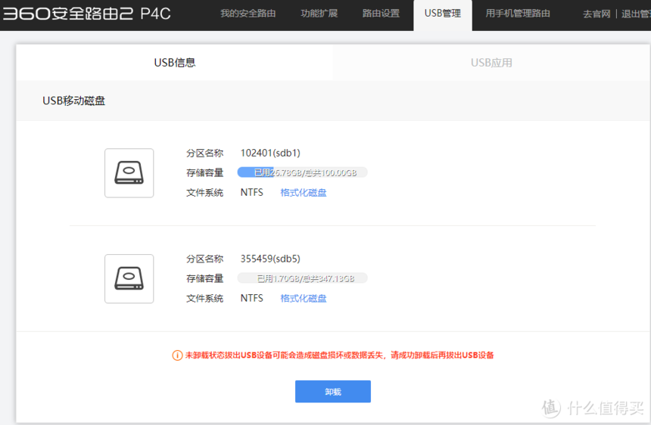Click the disk icon for partition 355459(sdb5)
The image size is (651, 425).
(x=129, y=278)
